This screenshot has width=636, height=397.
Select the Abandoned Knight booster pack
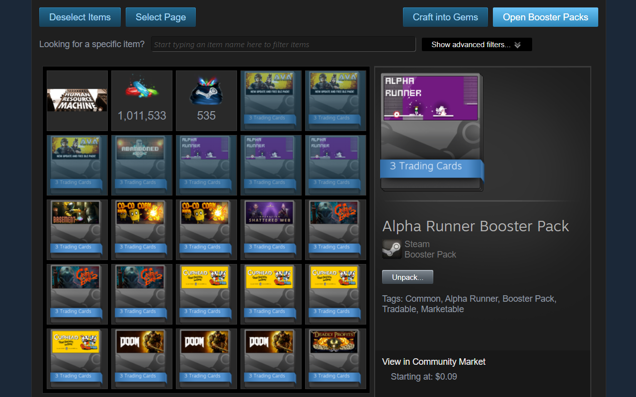(x=142, y=165)
